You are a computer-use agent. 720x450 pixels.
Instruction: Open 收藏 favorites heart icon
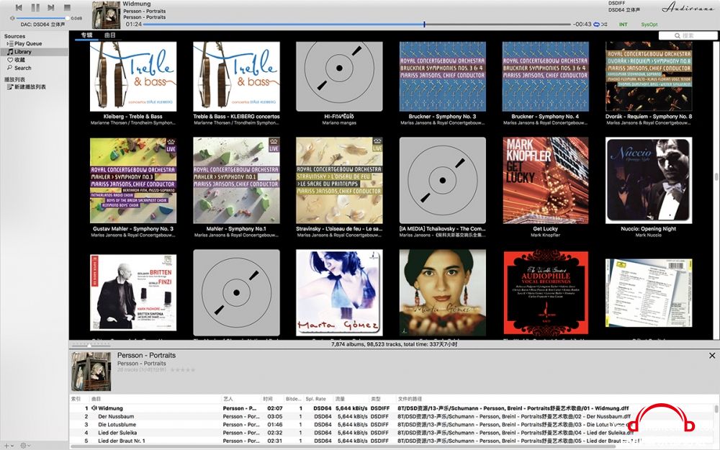tap(10, 60)
